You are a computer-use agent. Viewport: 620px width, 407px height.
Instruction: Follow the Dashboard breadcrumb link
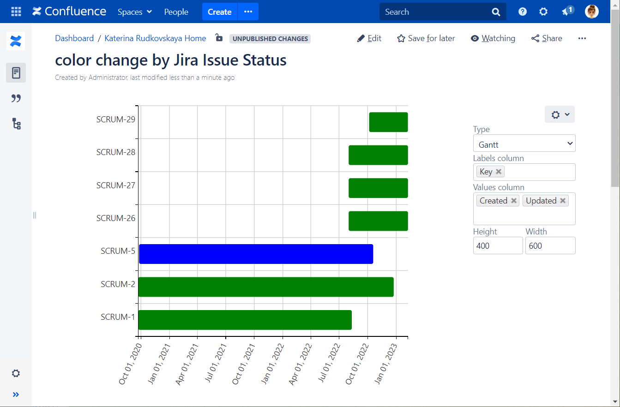tap(74, 38)
